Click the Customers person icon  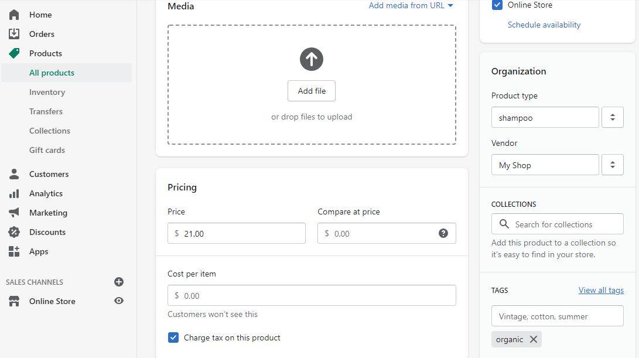(14, 174)
